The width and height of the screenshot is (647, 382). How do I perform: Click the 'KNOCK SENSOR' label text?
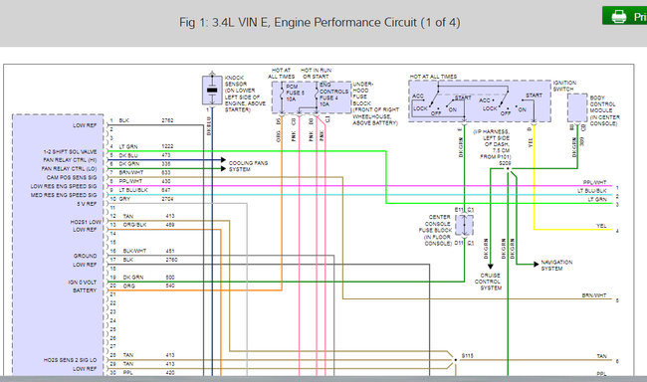[236, 81]
